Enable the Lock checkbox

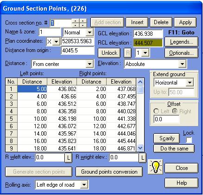click(189, 140)
